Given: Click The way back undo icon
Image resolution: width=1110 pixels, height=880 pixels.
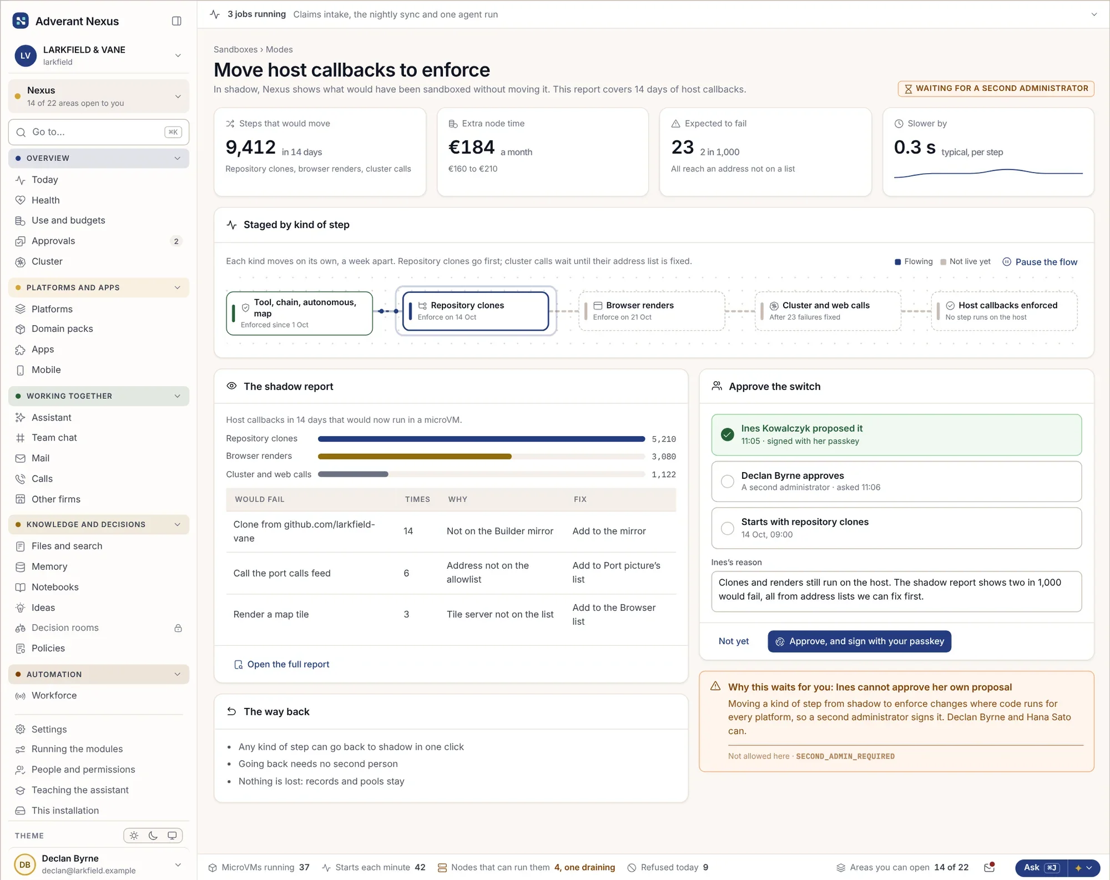Looking at the screenshot, I should tap(231, 711).
